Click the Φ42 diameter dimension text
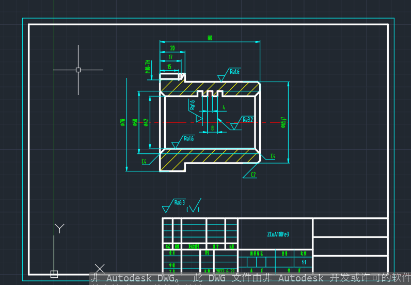The image size is (411, 285). click(x=146, y=122)
